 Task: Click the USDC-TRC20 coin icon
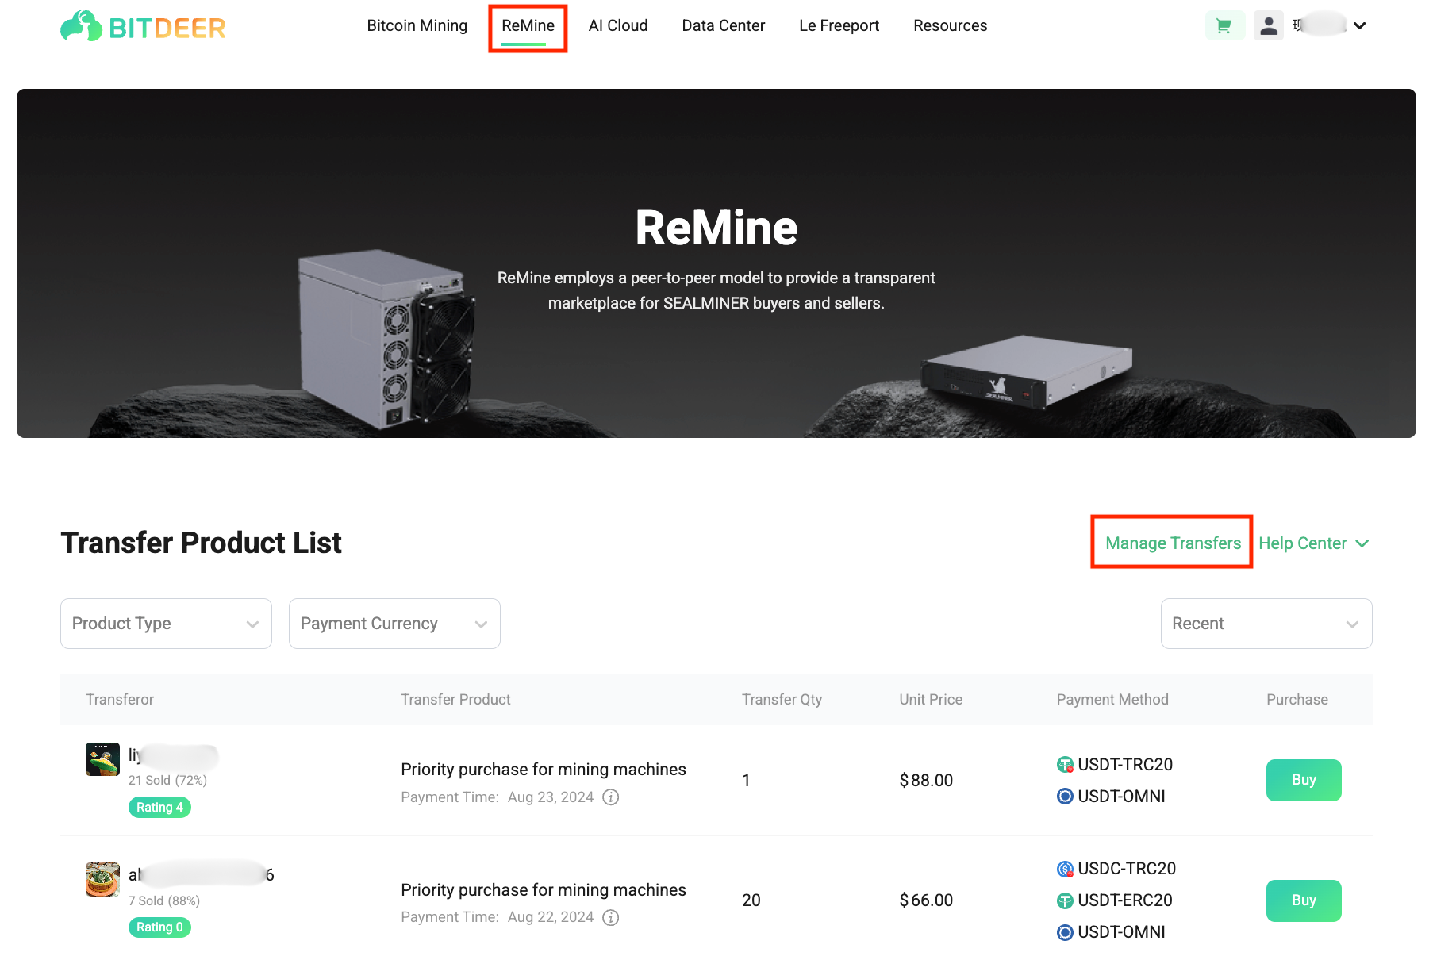(x=1065, y=869)
